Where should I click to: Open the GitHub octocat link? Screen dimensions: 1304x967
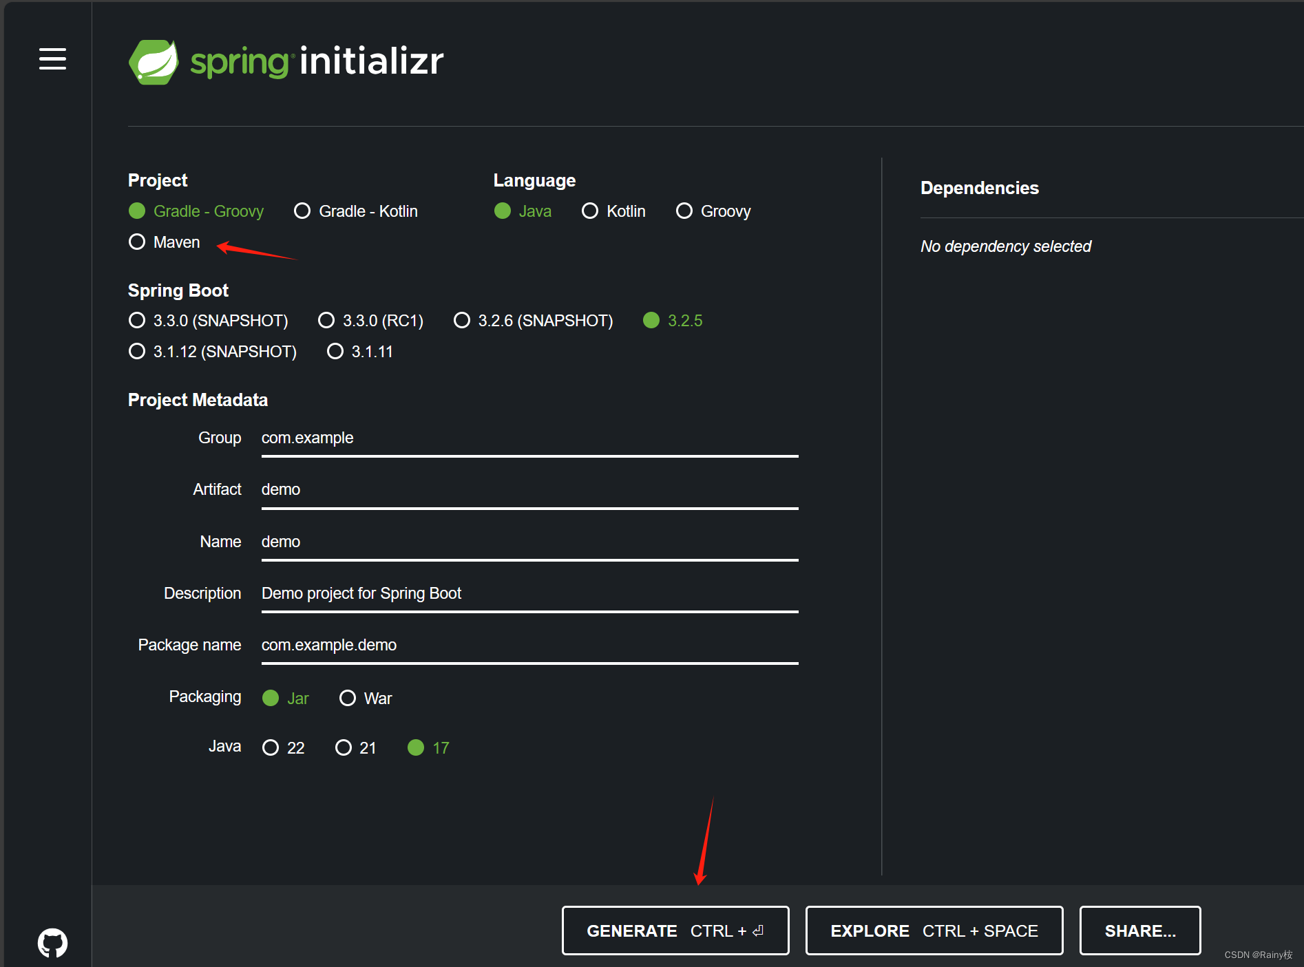pos(51,942)
